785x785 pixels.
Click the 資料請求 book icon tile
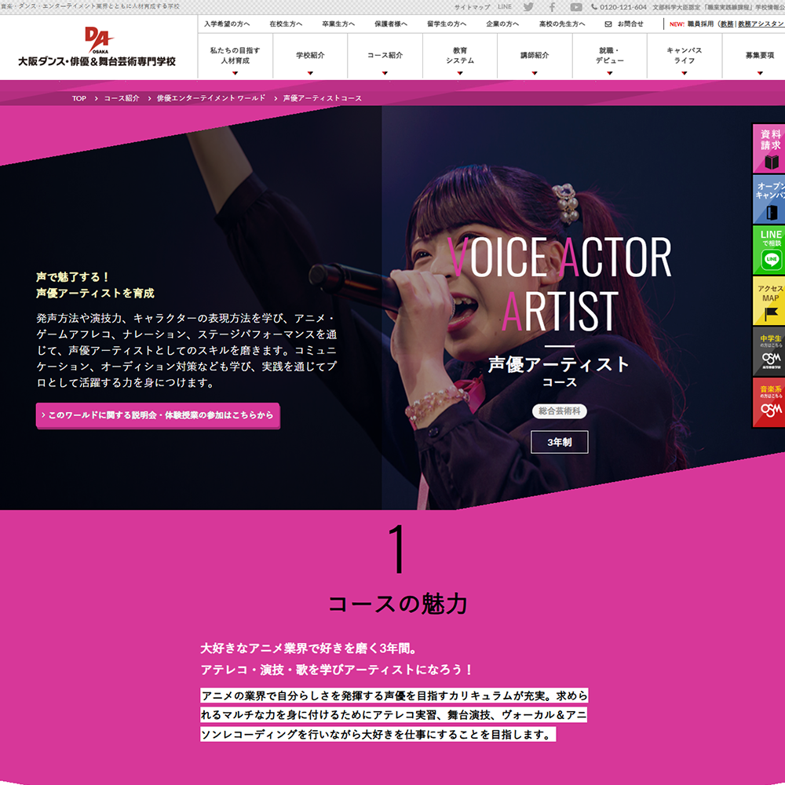point(769,148)
